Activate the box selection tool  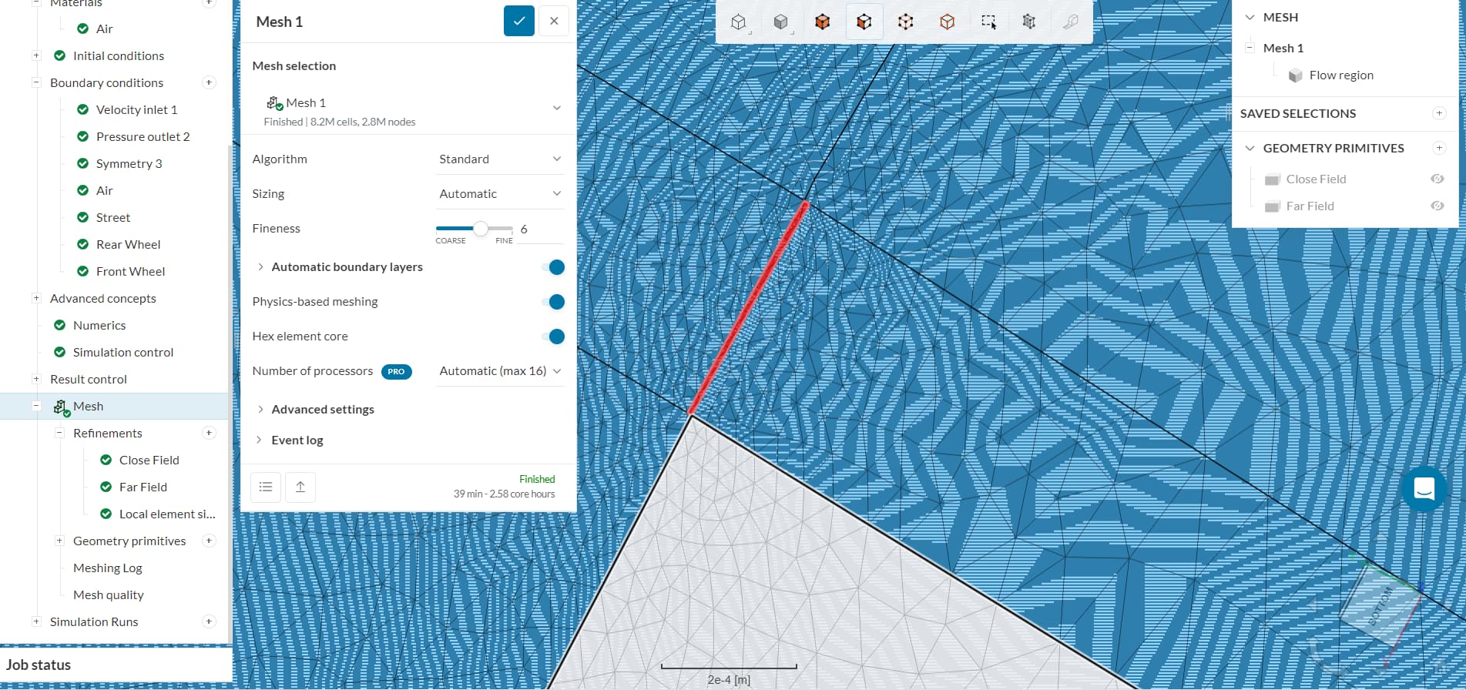988,22
